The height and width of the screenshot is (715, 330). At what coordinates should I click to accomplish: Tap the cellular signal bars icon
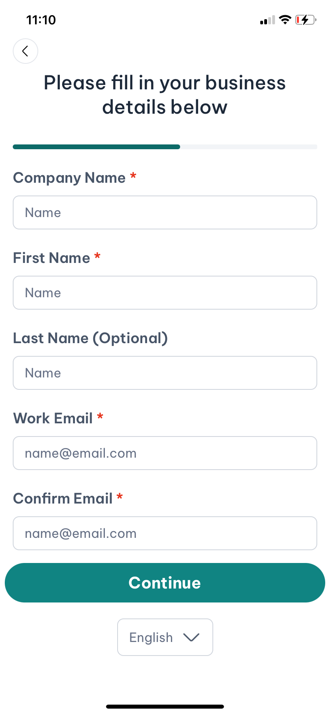[267, 20]
